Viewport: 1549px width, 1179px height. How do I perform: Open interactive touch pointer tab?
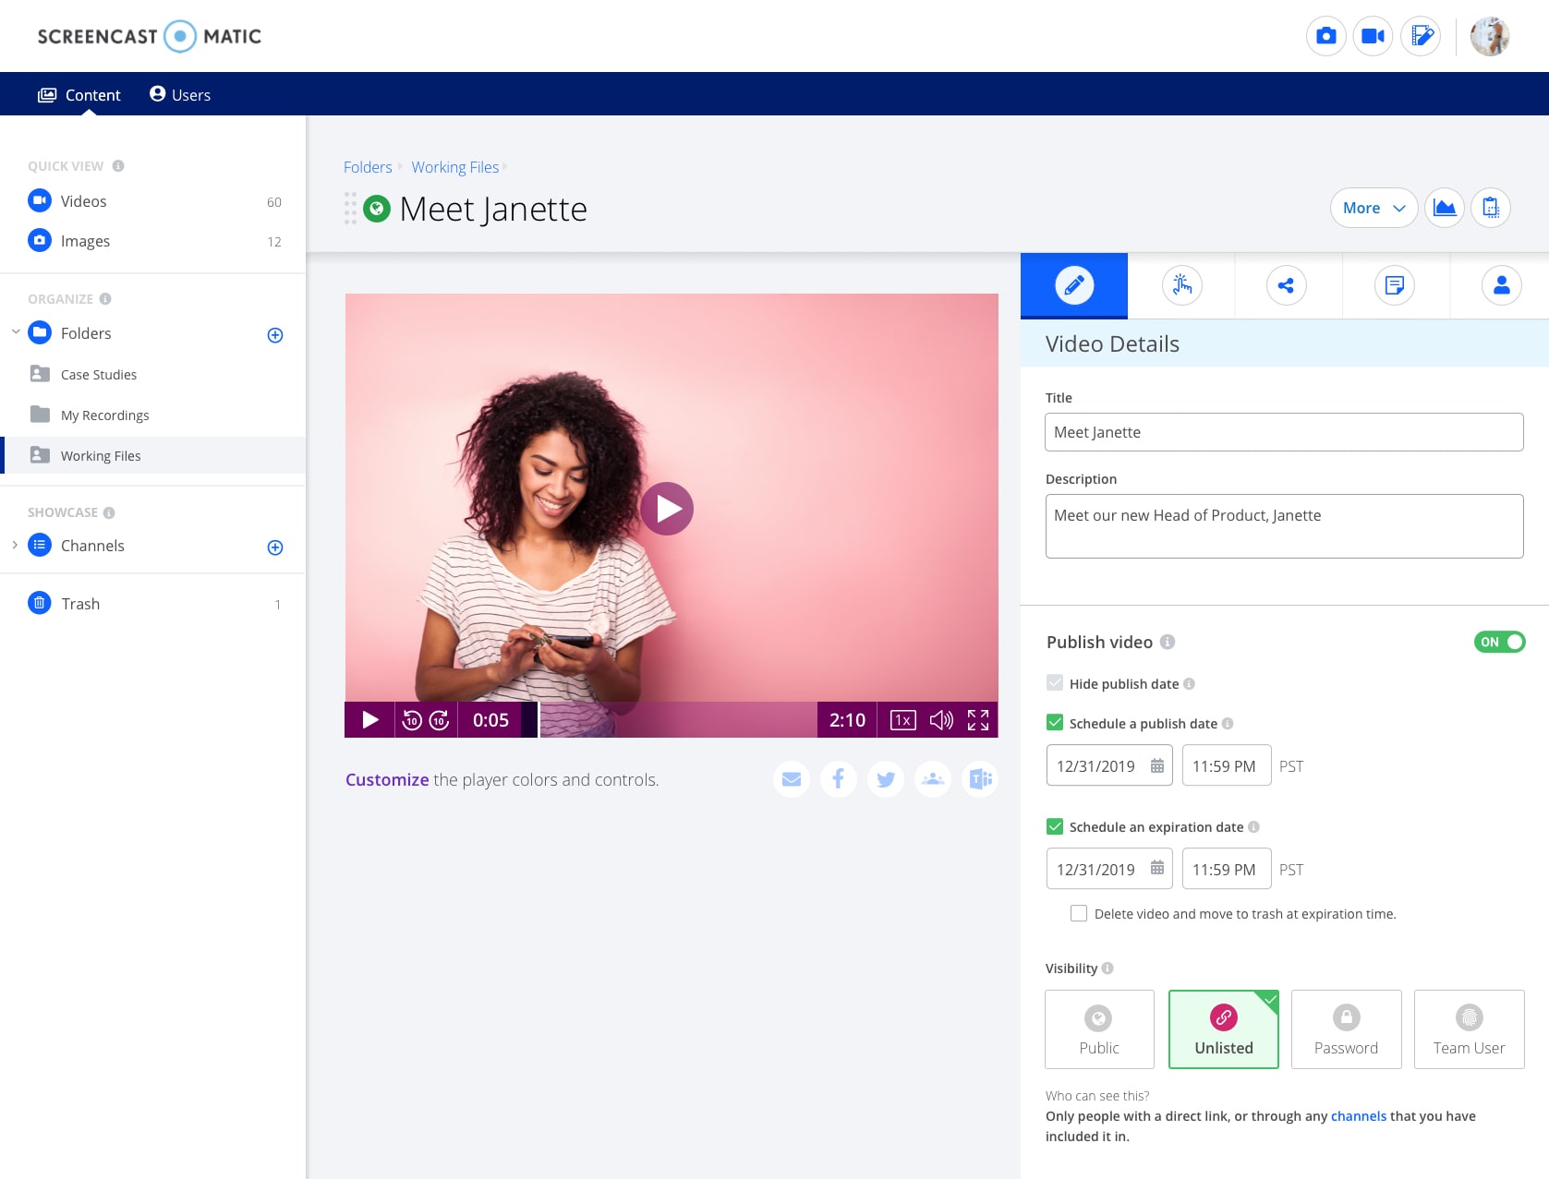click(x=1181, y=285)
